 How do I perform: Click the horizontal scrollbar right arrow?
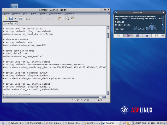[x=104, y=97]
